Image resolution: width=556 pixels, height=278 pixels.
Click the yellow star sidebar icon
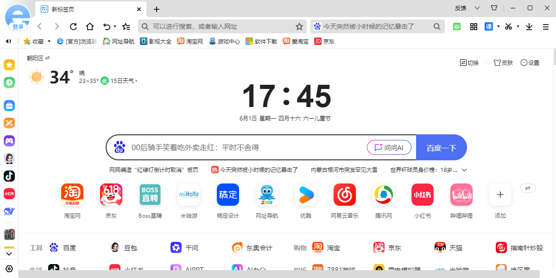click(x=9, y=65)
